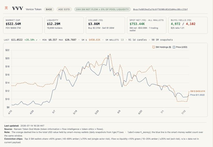Select the Spot Net $753.44K value

137,24
